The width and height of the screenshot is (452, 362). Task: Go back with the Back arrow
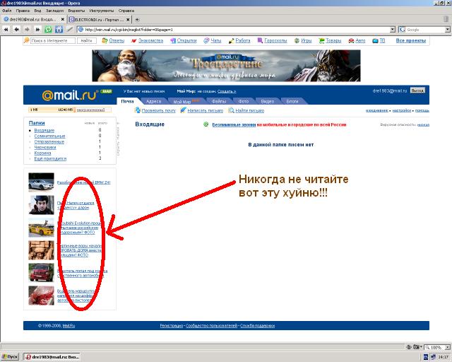17,30
